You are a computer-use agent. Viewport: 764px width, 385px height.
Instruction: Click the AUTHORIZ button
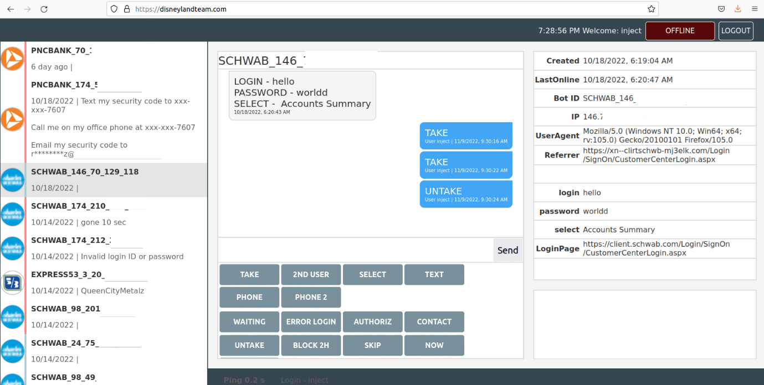[372, 321]
